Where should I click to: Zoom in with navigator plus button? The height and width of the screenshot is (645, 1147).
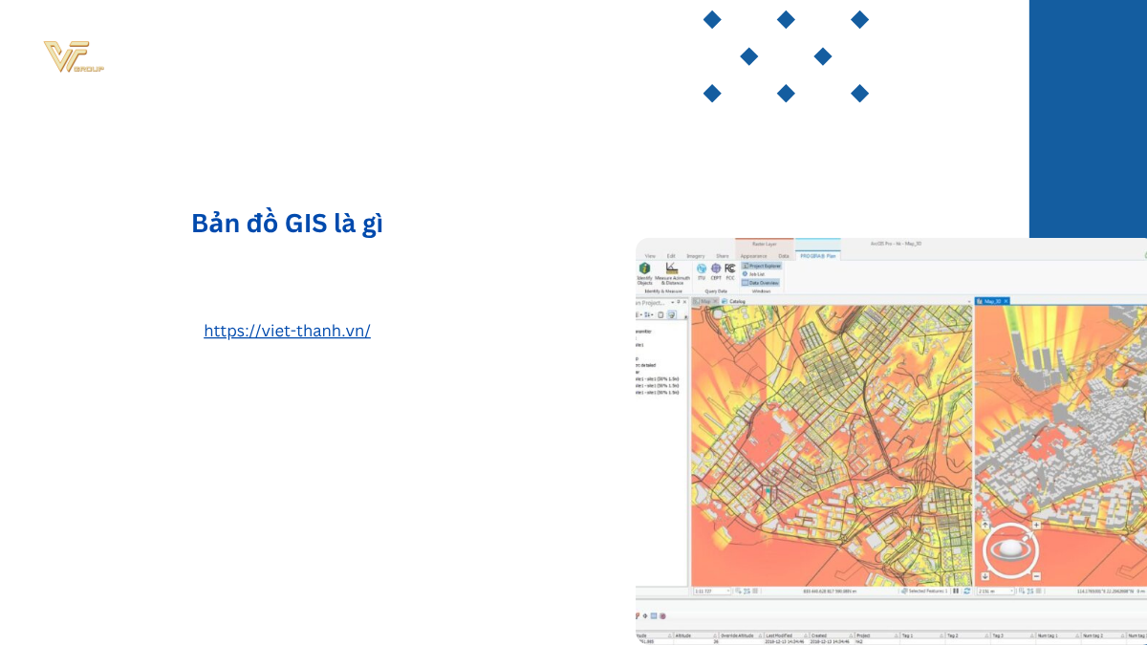[1036, 525]
